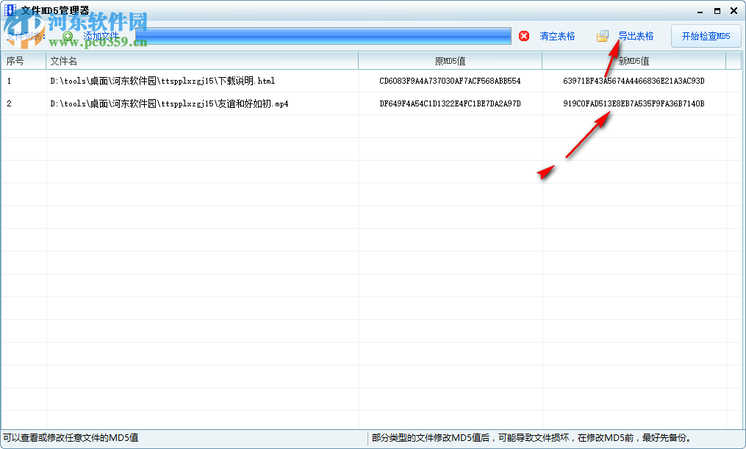Click 添加文件 to add a file
746x449 pixels.
click(x=101, y=36)
